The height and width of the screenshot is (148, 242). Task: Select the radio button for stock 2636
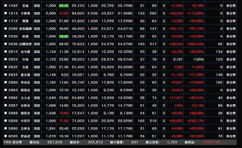coord(6,44)
